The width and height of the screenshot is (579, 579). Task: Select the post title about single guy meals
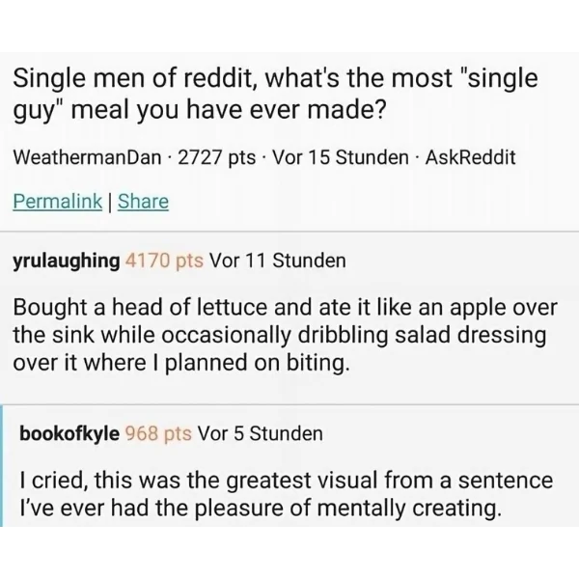pos(275,94)
